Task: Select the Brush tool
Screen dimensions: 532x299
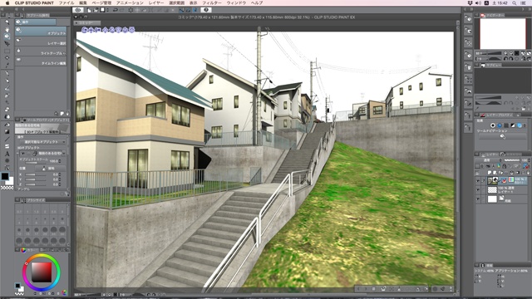Action: tap(7, 88)
